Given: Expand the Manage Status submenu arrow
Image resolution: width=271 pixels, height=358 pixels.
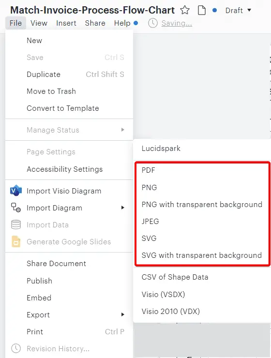Looking at the screenshot, I should (123, 130).
